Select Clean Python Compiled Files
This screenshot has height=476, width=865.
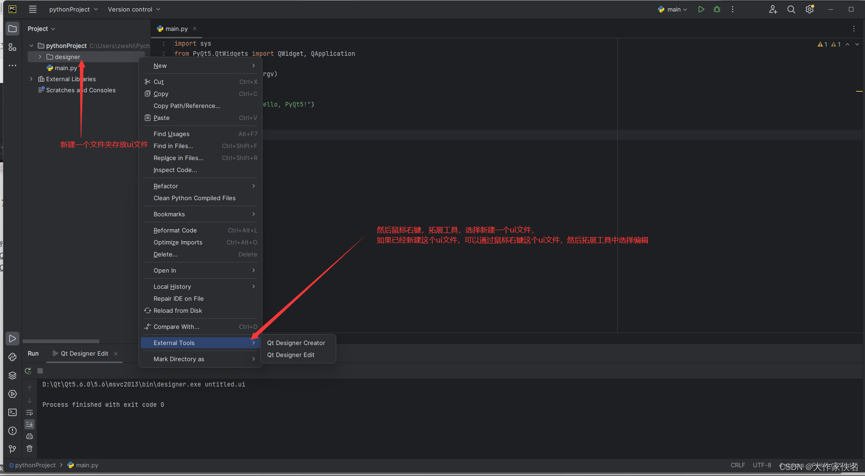pos(200,198)
